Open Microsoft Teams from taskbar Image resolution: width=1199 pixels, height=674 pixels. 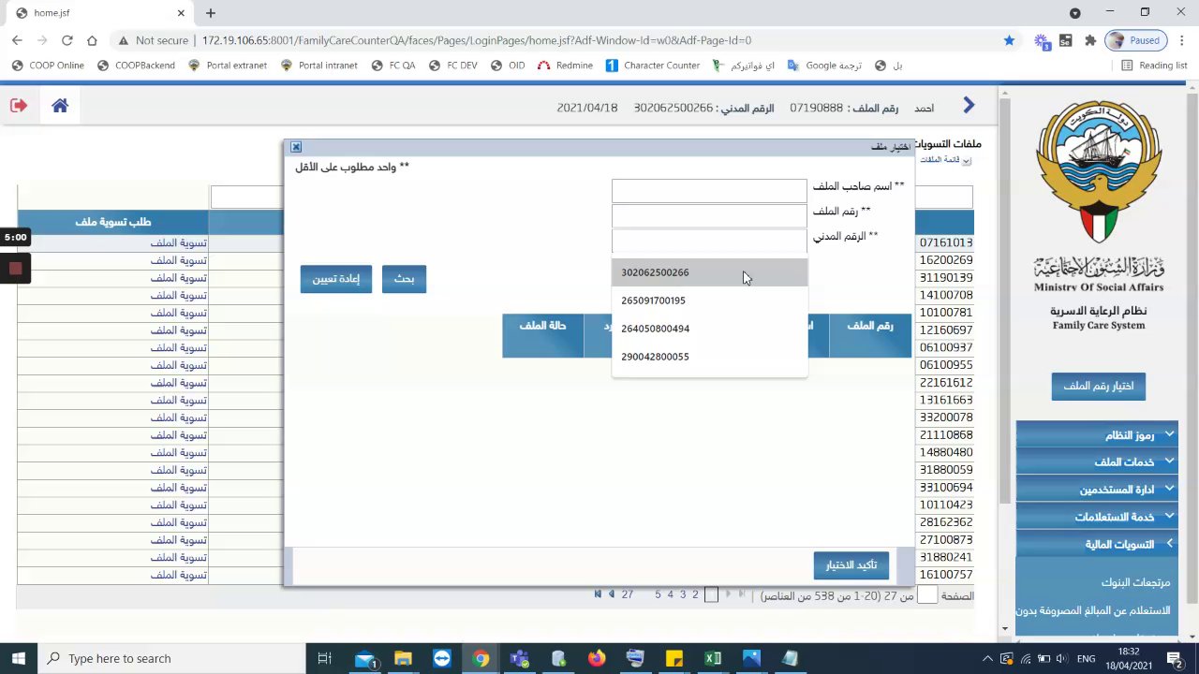click(519, 658)
